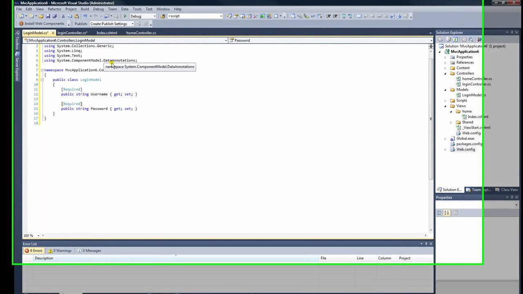Viewport: 523px width, 294px height.
Task: Open the Build menu
Action: click(x=85, y=9)
